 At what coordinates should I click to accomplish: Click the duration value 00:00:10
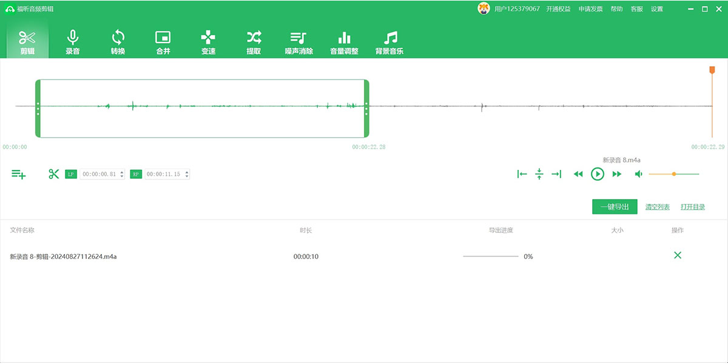(x=306, y=257)
